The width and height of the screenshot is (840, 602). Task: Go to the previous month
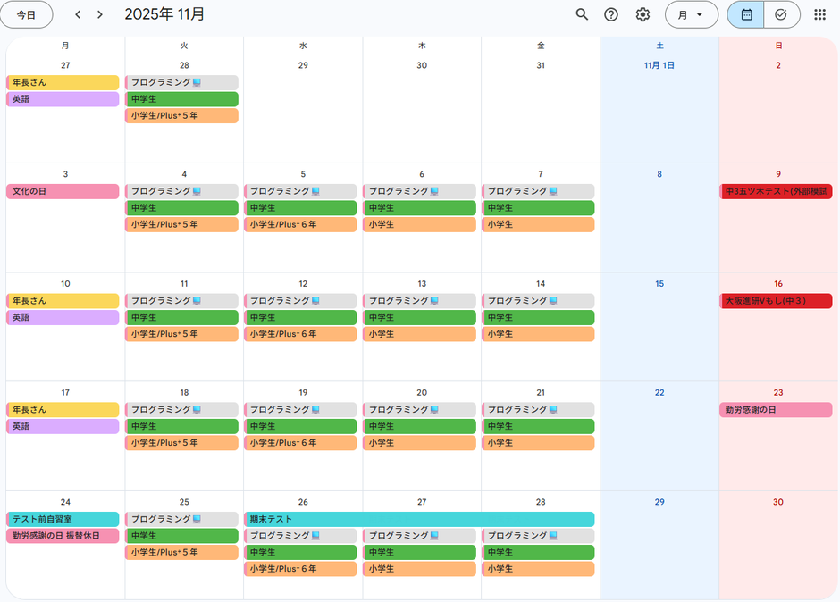[x=79, y=14]
